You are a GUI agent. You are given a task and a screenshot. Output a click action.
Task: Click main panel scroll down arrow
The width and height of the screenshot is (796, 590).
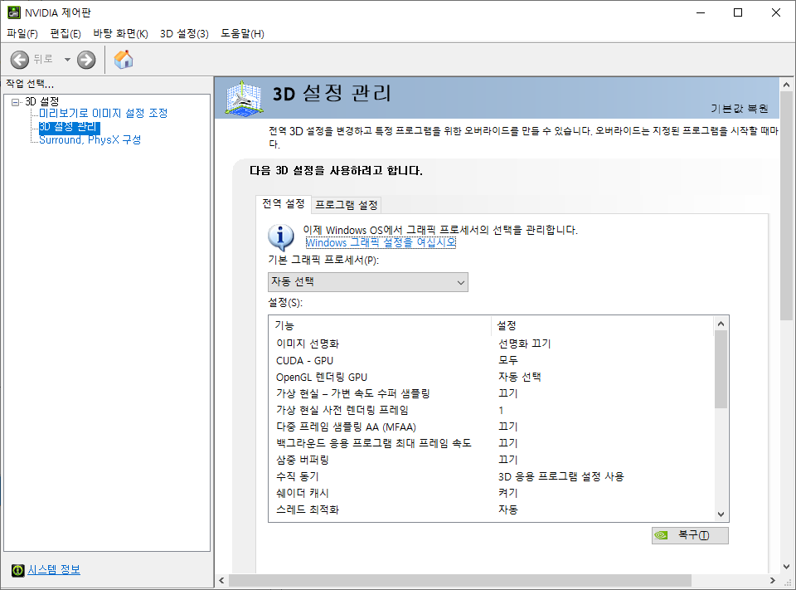786,567
